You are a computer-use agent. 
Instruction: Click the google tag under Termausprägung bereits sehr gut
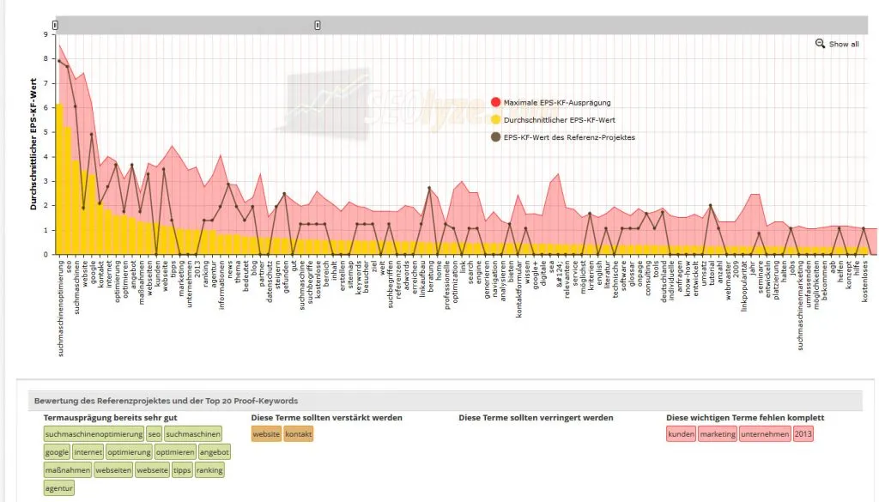pyautogui.click(x=57, y=451)
